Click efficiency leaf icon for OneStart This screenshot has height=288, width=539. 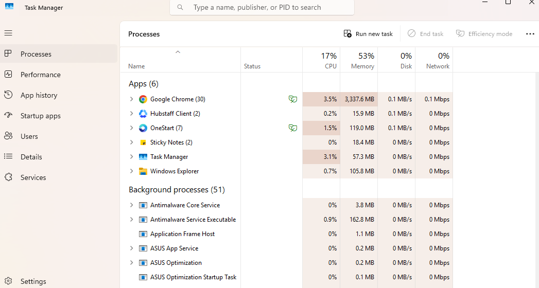293,128
